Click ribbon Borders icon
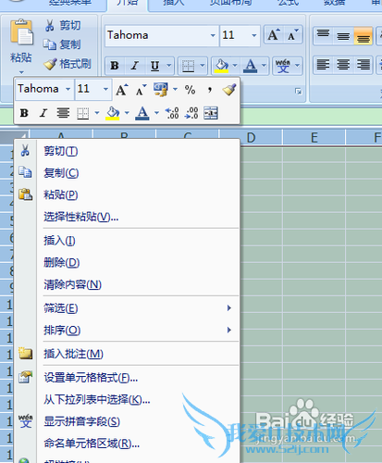The width and height of the screenshot is (382, 463). coord(188,66)
